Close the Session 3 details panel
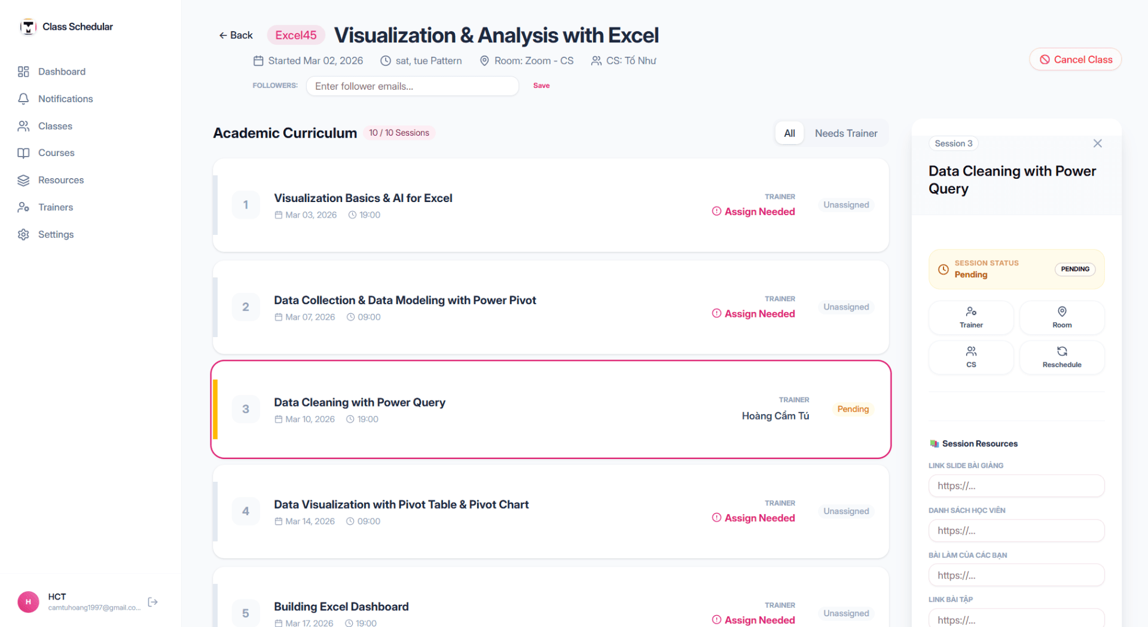The height and width of the screenshot is (627, 1148). pyautogui.click(x=1097, y=143)
